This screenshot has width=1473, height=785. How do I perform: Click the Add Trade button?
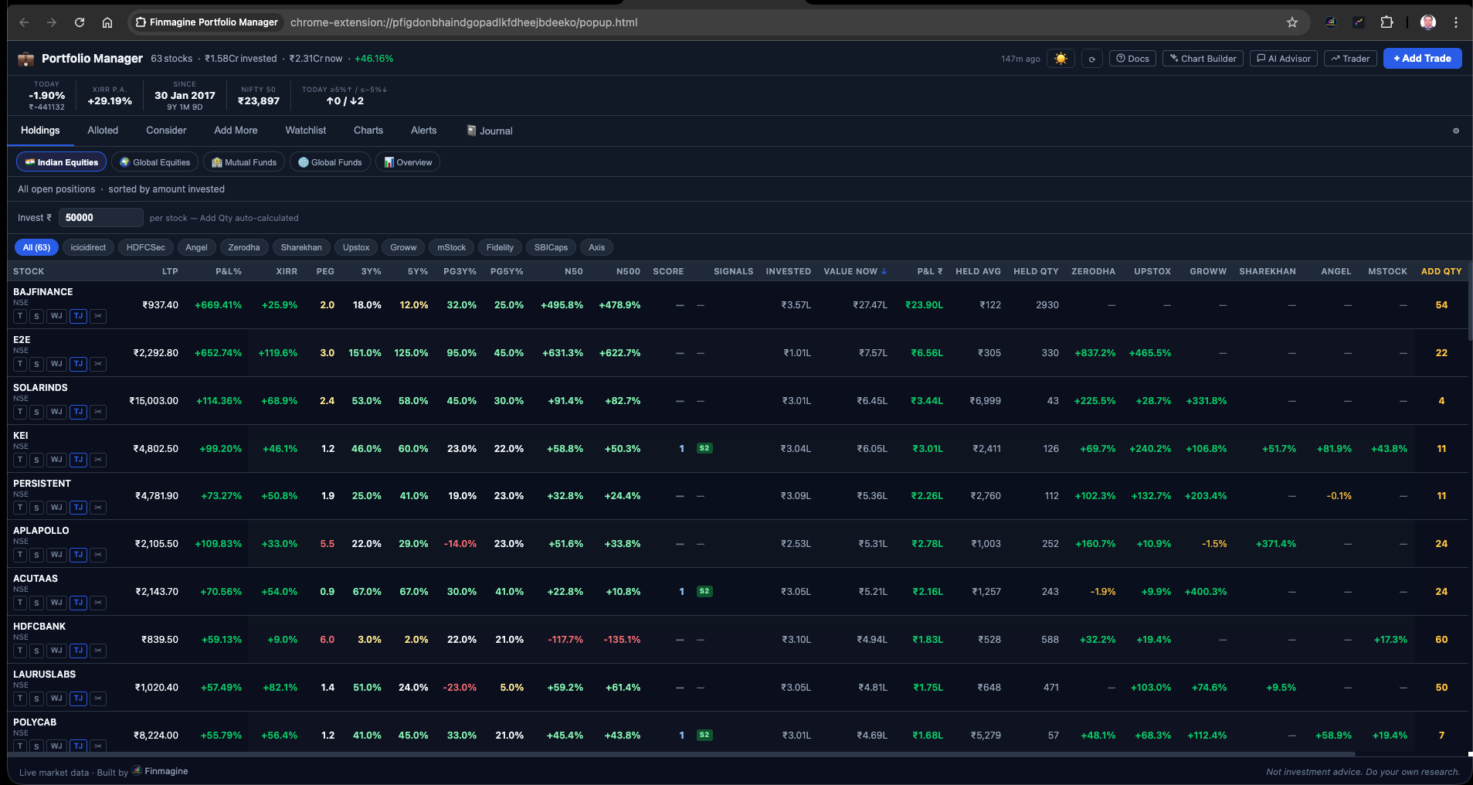click(x=1421, y=58)
